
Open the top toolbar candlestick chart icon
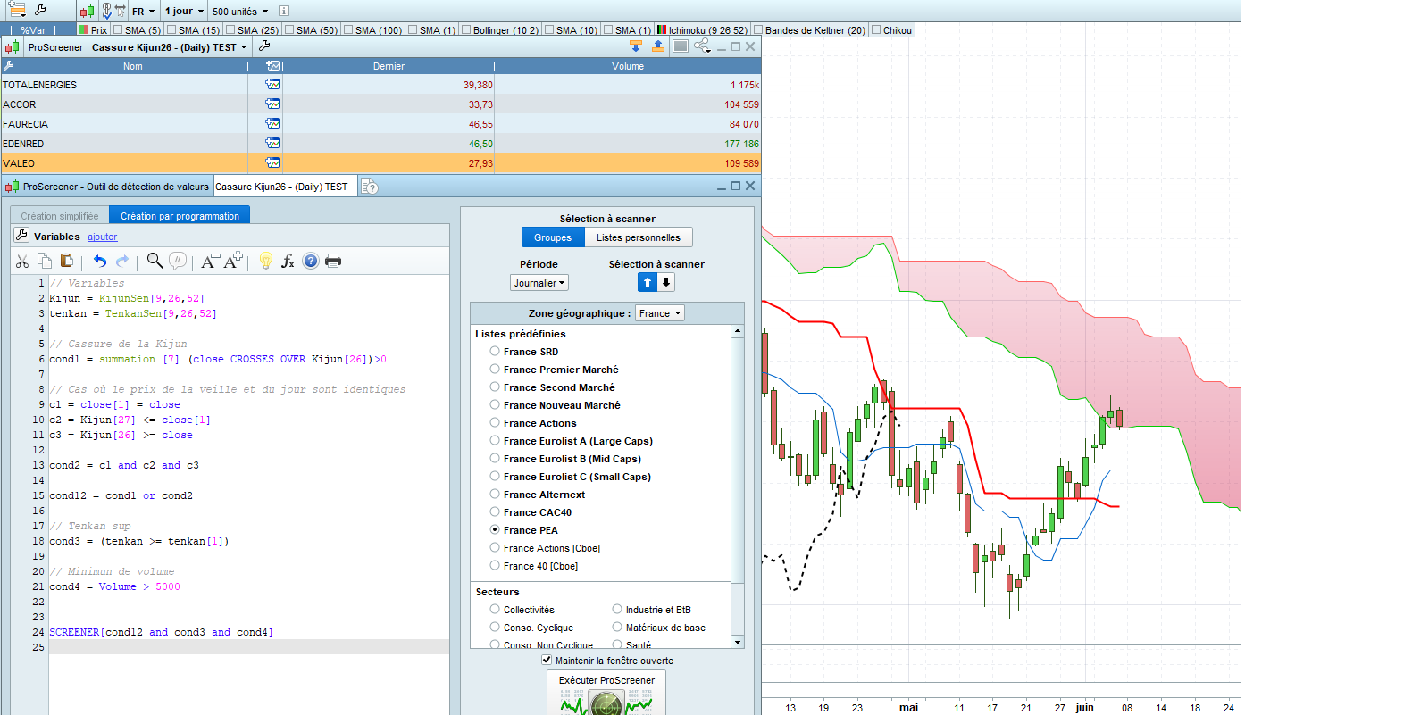pyautogui.click(x=87, y=12)
